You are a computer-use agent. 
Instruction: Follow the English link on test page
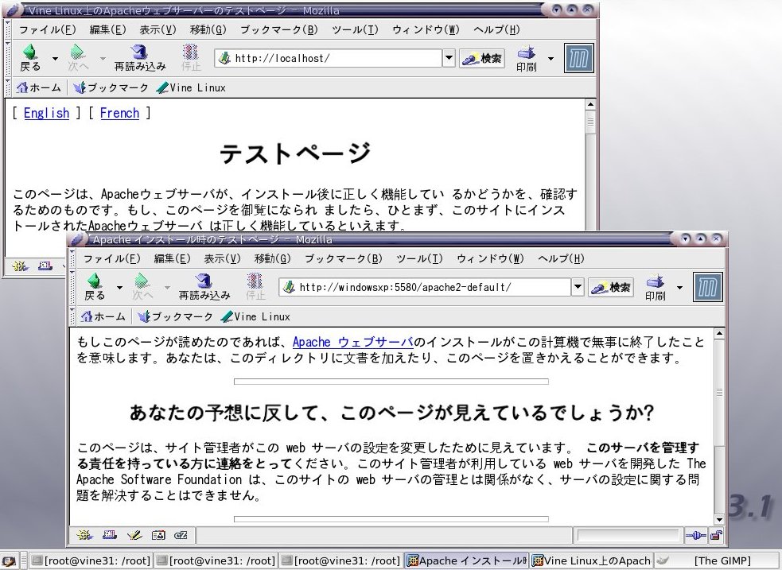coord(46,113)
